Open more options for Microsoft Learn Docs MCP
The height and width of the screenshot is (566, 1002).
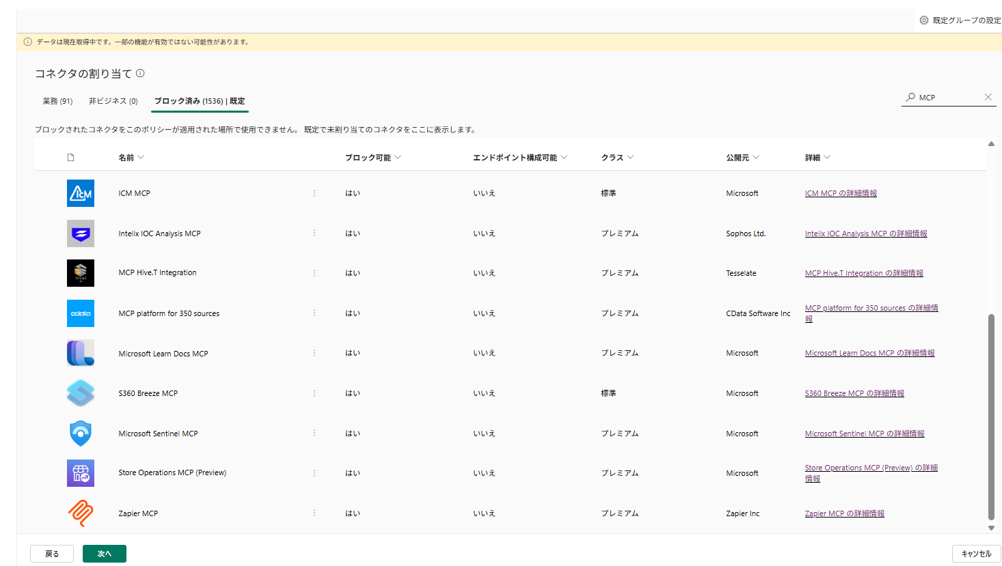314,353
